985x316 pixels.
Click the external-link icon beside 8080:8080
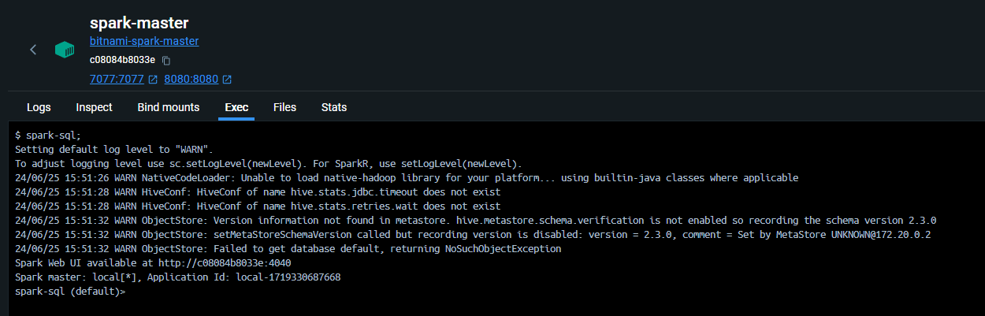pos(227,80)
